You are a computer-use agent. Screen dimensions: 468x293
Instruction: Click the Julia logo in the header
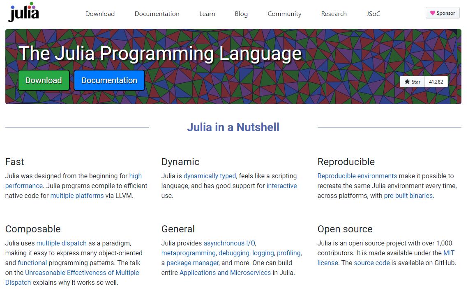click(x=23, y=12)
